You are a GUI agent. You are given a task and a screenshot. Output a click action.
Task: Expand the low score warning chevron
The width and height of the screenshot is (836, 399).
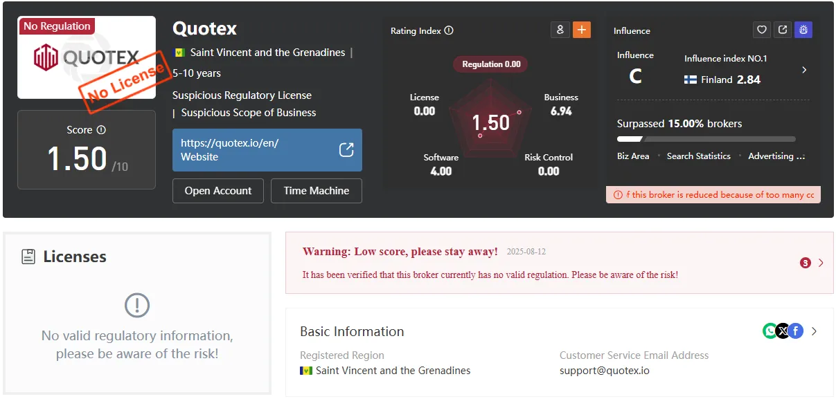click(x=821, y=263)
